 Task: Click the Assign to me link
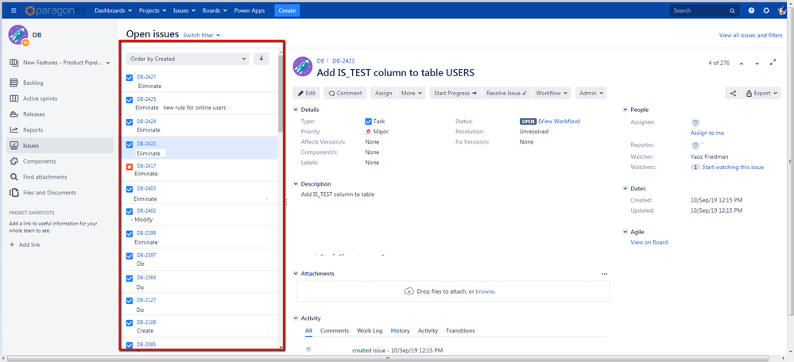click(707, 133)
